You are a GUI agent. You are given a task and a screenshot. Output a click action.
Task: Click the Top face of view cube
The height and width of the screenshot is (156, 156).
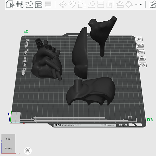click(8, 139)
